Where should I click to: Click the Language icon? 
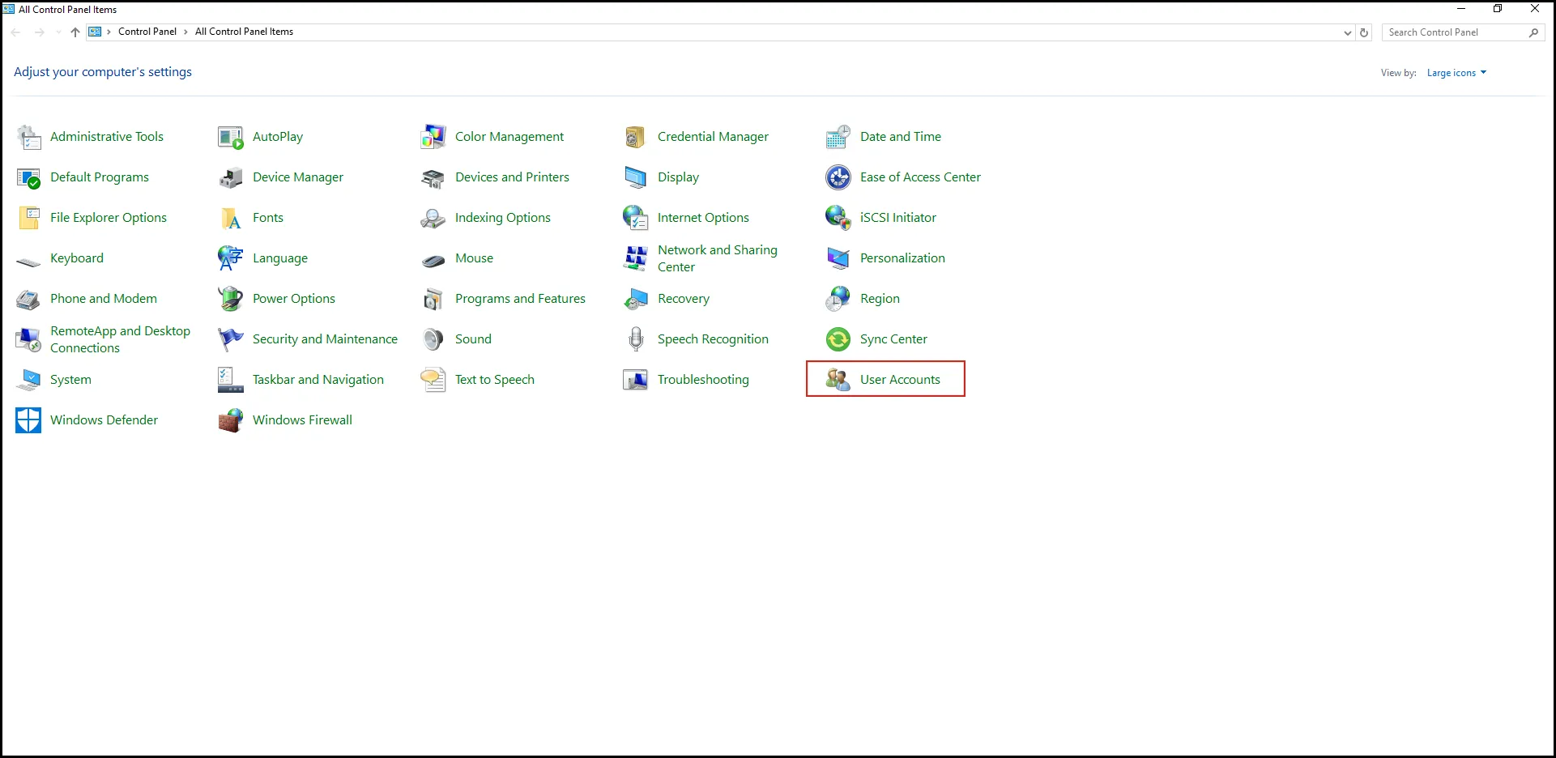click(231, 258)
